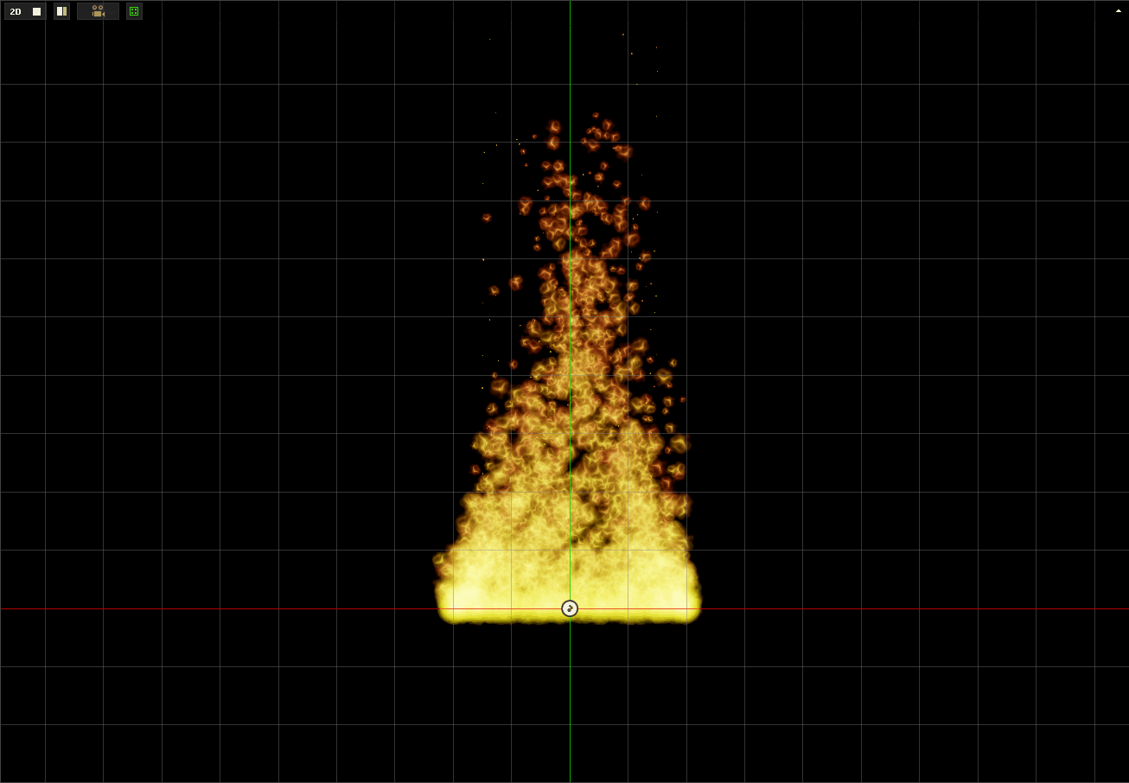The image size is (1129, 783).
Task: Click the split-view layout icon
Action: [x=61, y=11]
